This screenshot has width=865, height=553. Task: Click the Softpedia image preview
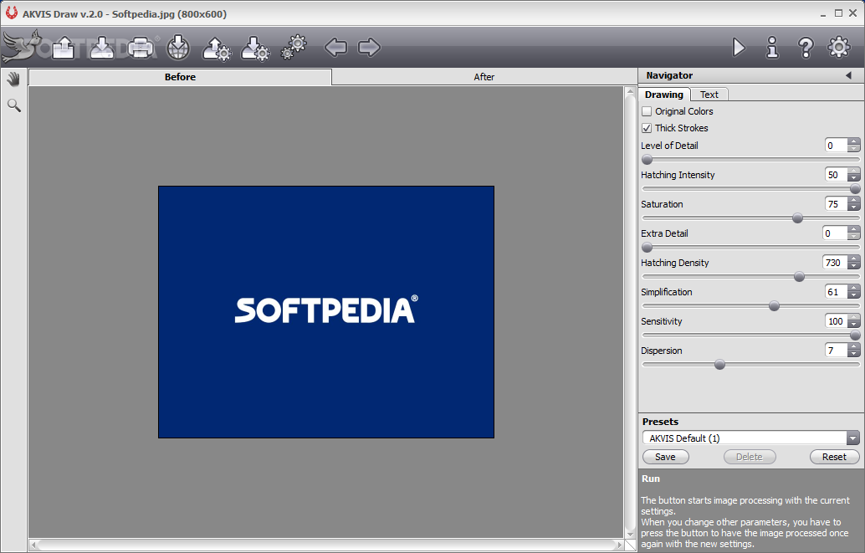point(326,312)
